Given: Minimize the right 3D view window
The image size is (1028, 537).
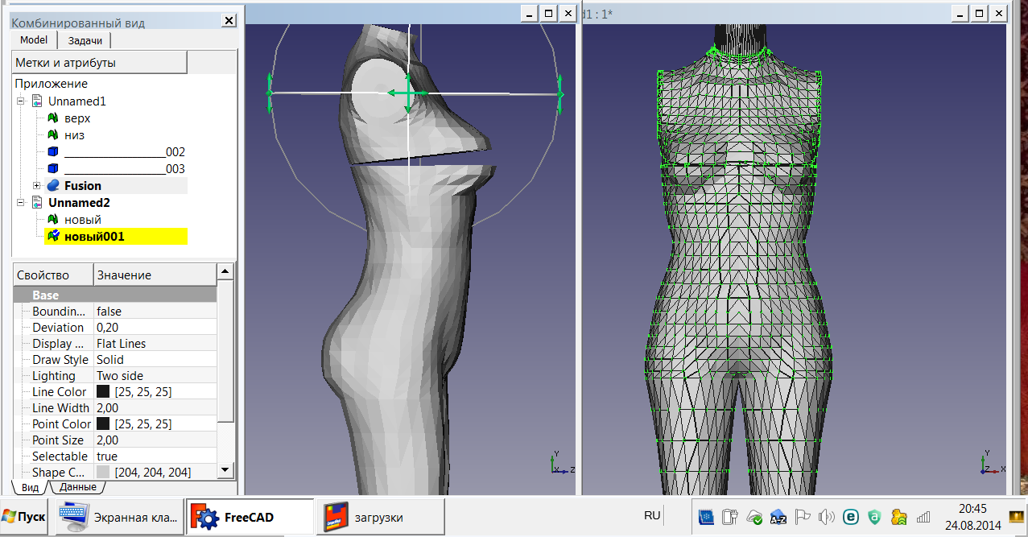Looking at the screenshot, I should click(959, 13).
